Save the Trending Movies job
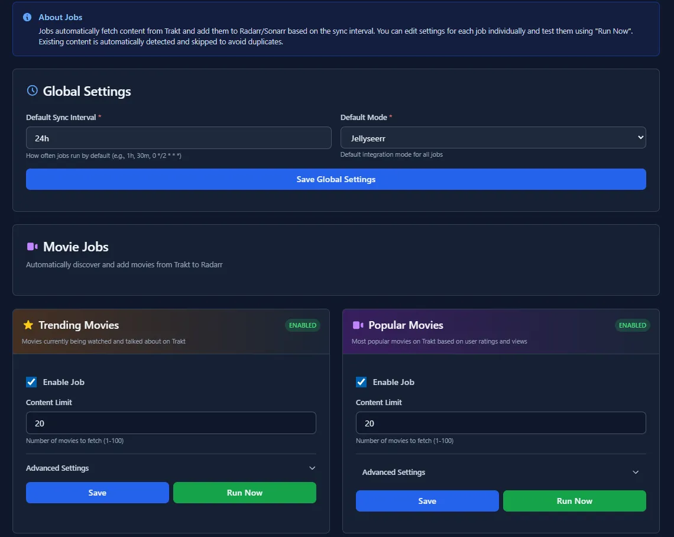Viewport: 674px width, 537px height. [98, 493]
